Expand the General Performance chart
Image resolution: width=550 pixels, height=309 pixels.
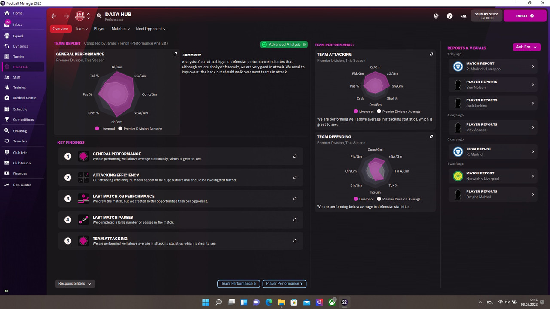[x=175, y=54]
